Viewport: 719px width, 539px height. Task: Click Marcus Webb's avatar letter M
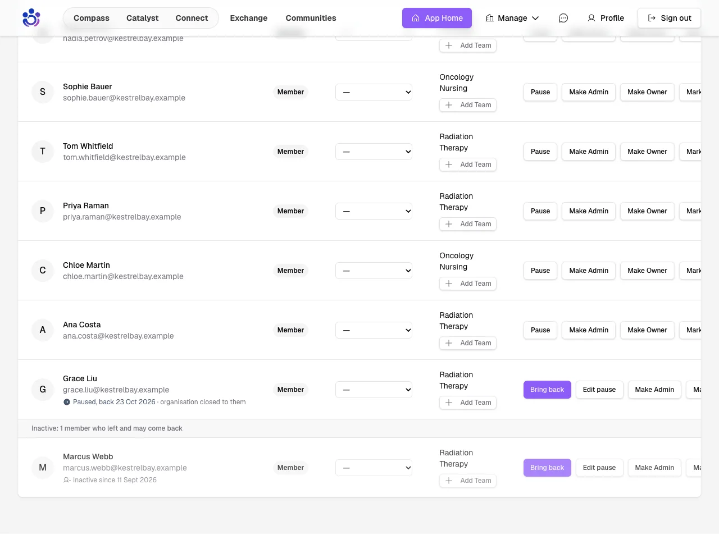pos(43,468)
